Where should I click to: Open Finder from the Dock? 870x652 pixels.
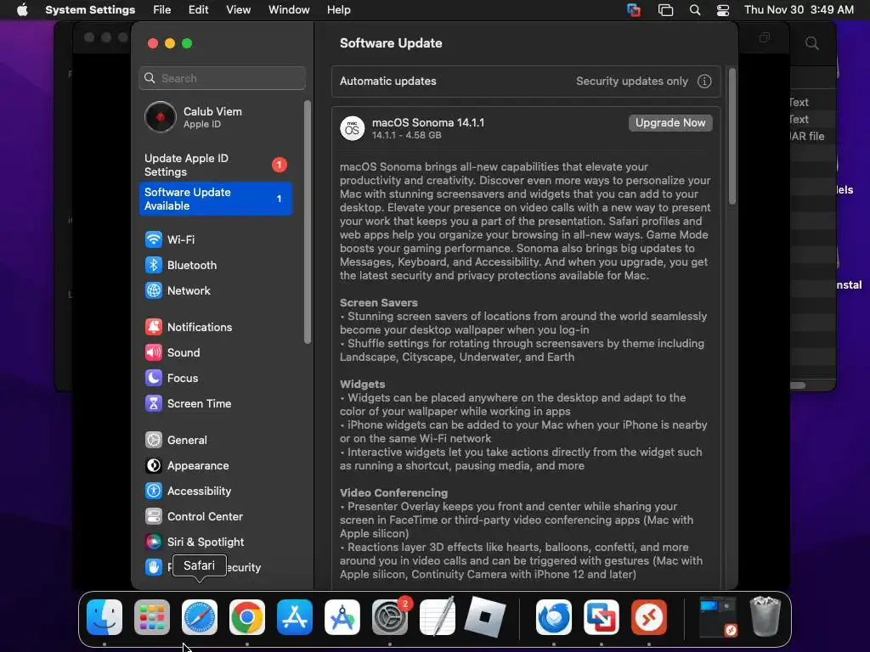[105, 617]
